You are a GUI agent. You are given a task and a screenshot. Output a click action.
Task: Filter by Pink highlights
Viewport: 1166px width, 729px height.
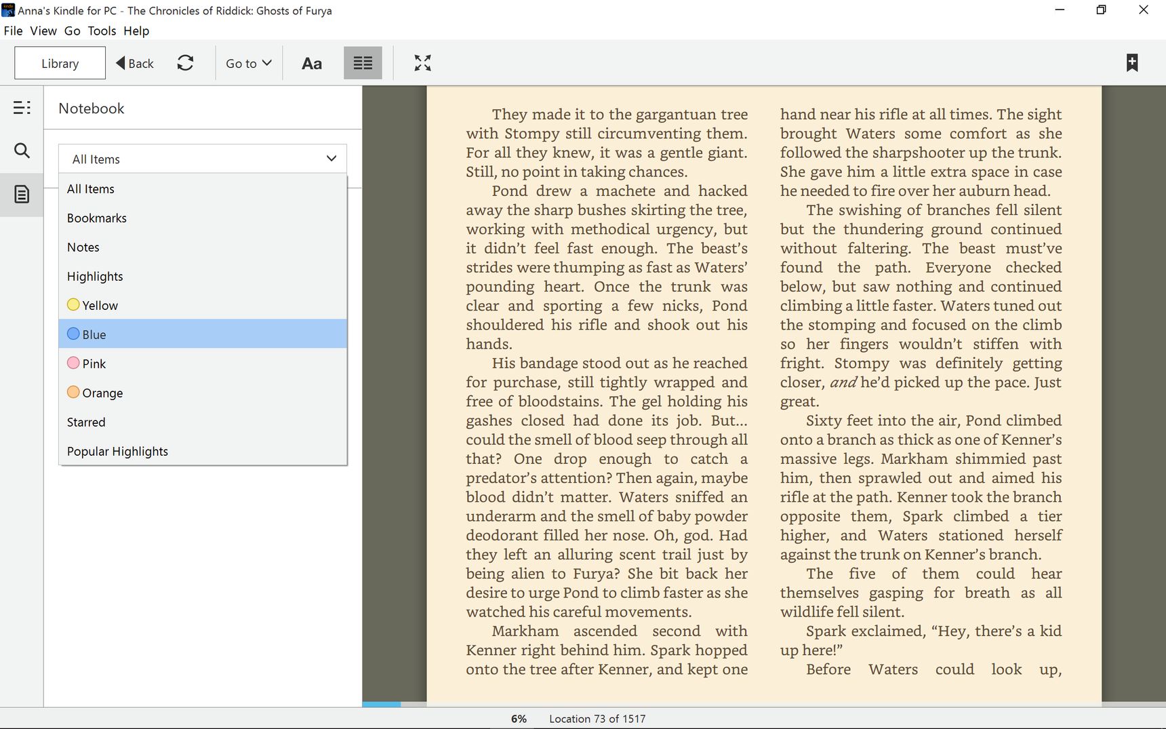pyautogui.click(x=203, y=363)
